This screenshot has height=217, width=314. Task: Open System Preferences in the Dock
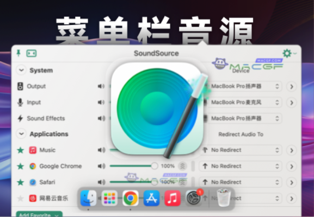(x=193, y=198)
